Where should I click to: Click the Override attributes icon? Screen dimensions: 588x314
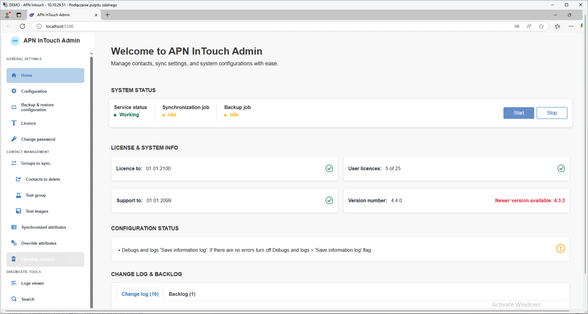point(14,243)
